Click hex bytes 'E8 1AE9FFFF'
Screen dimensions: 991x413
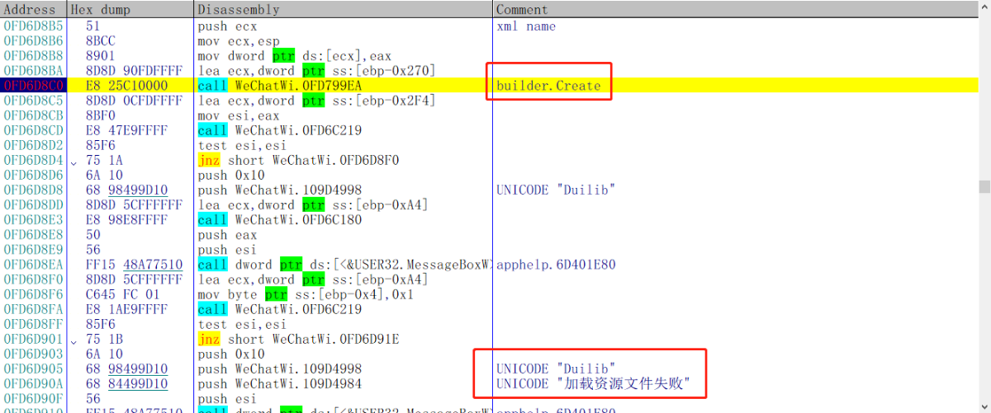[127, 310]
